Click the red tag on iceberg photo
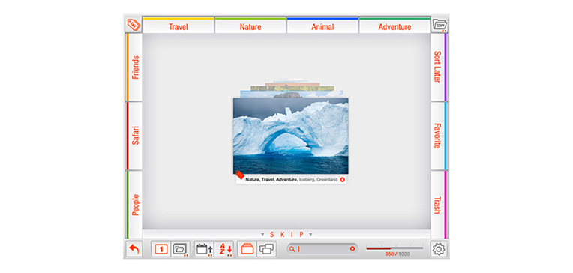 [x=240, y=175]
